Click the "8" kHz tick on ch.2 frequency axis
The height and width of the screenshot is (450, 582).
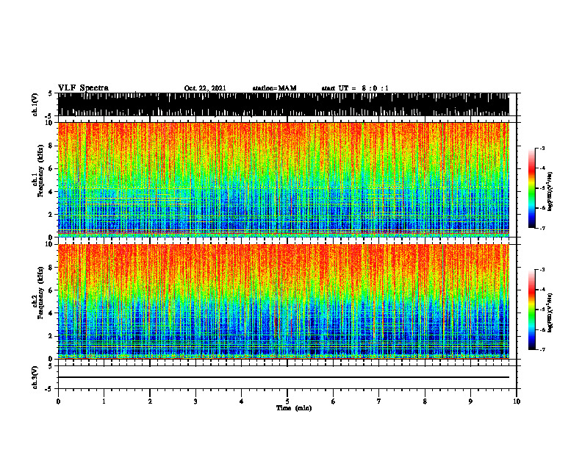click(51, 268)
